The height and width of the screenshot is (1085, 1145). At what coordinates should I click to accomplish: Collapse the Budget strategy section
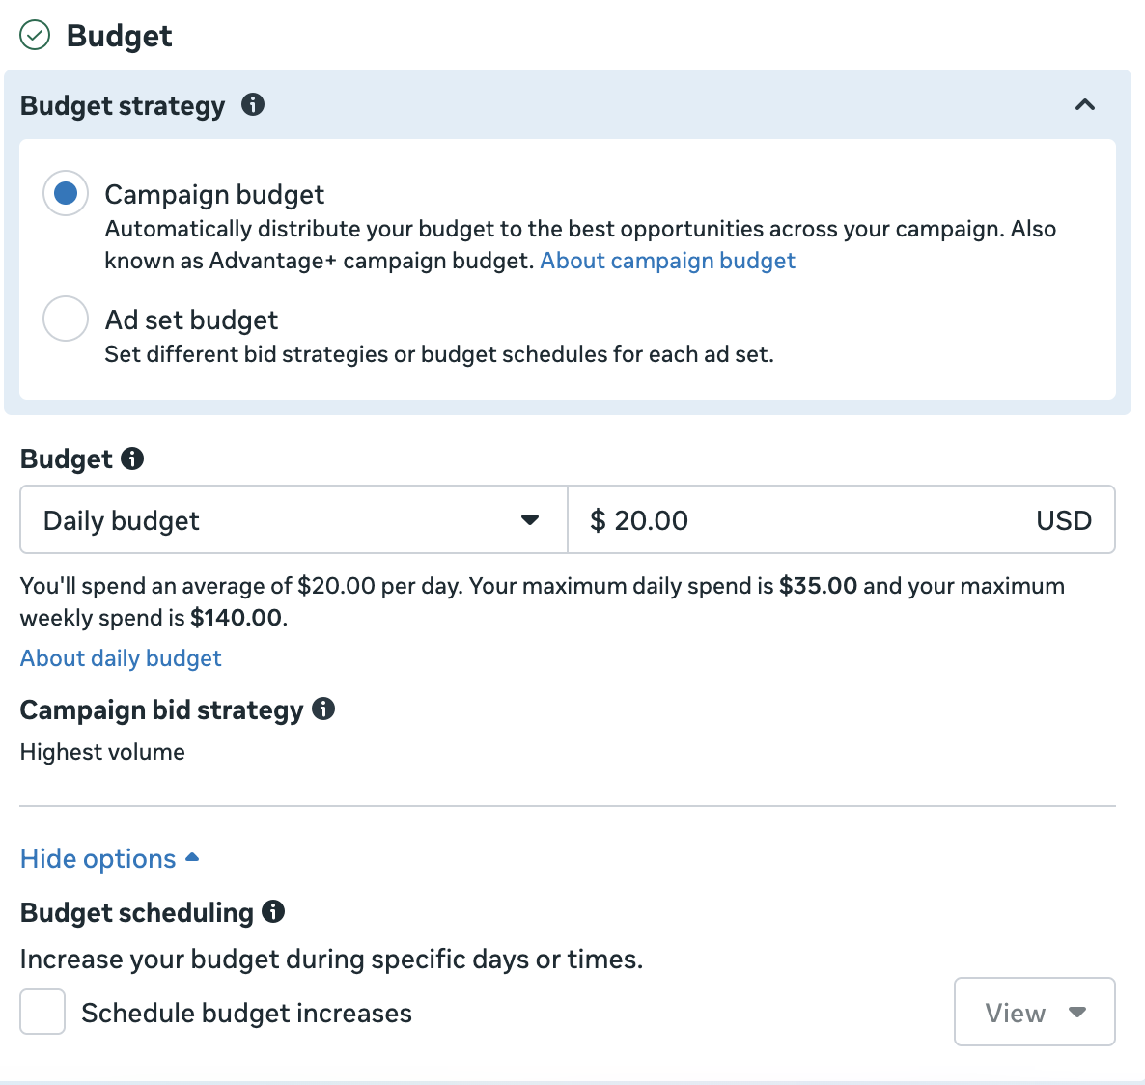click(1085, 106)
